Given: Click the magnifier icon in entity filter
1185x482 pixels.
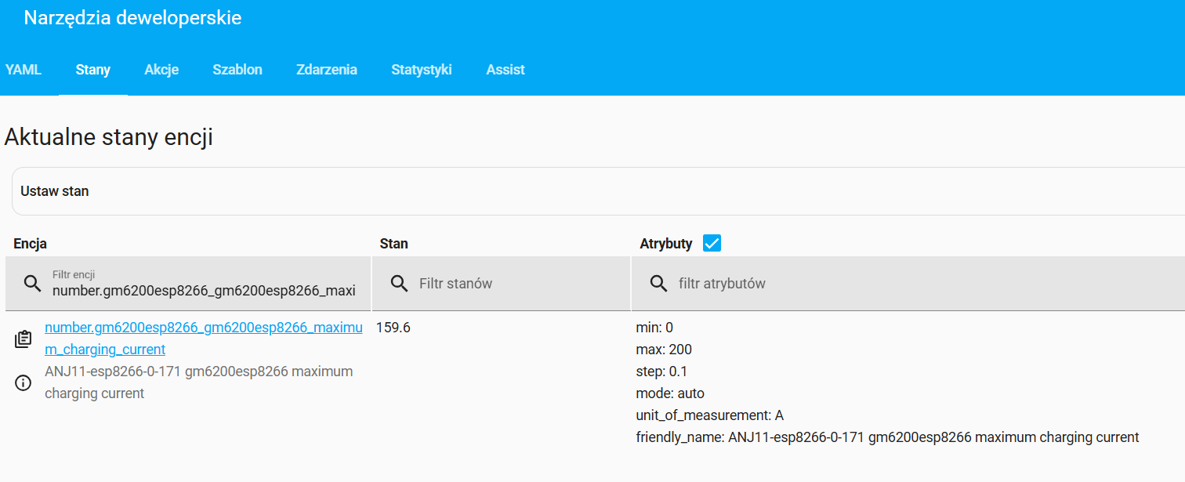Looking at the screenshot, I should pos(32,284).
